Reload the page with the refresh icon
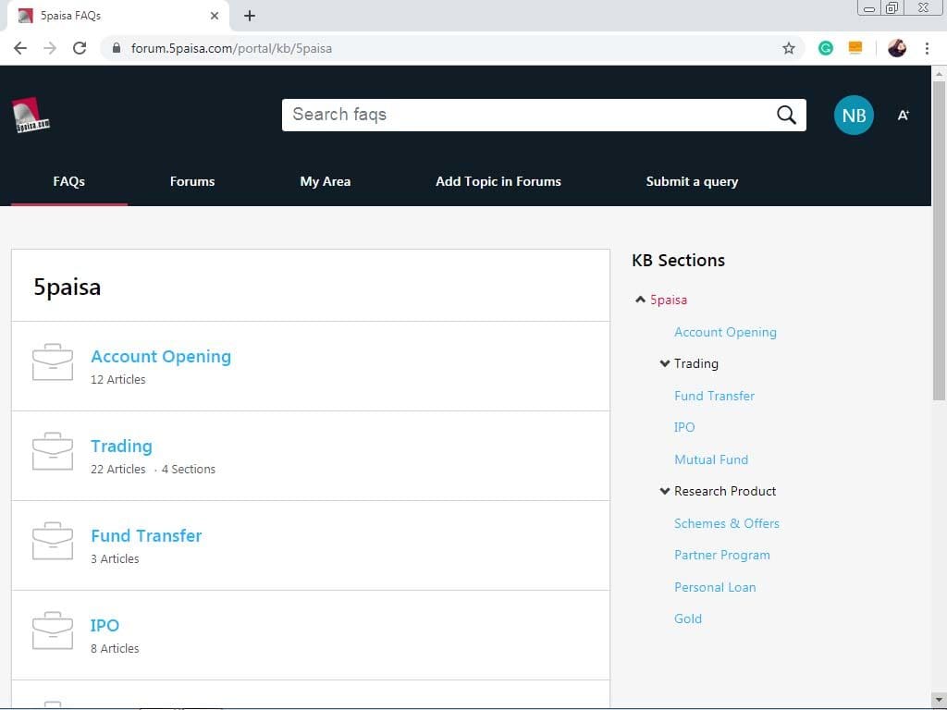The width and height of the screenshot is (947, 710). tap(80, 48)
